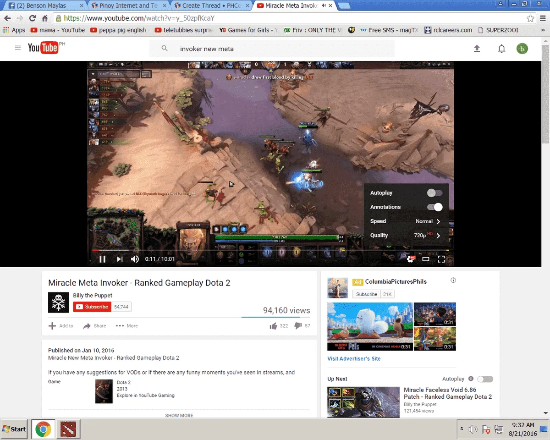Toggle the Up Next Autoplay switch
Screen dimensions: 550x440
pyautogui.click(x=485, y=379)
